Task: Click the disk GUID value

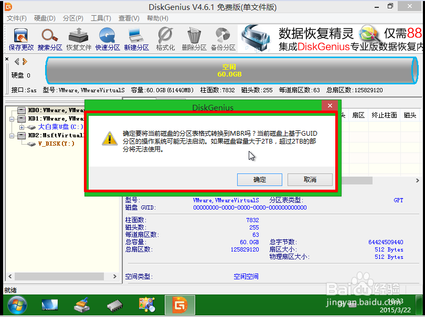Action: 250,207
